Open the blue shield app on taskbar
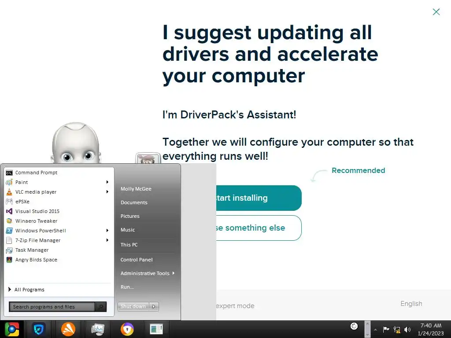Image resolution: width=451 pixels, height=338 pixels. coord(39,329)
